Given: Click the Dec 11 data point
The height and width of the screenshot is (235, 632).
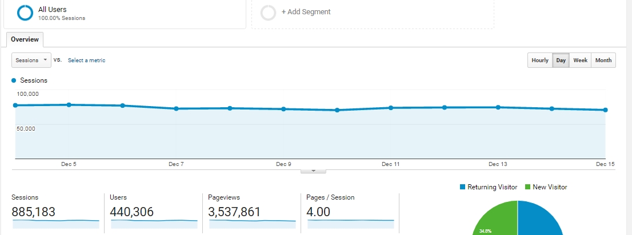Looking at the screenshot, I should 390,108.
